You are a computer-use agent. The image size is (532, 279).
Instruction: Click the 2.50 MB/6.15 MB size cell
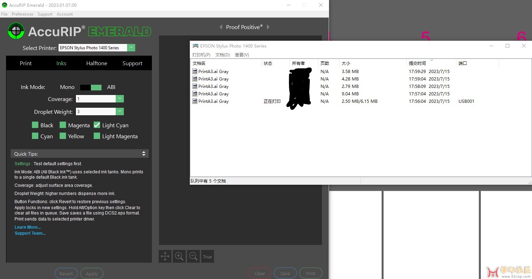[360, 101]
